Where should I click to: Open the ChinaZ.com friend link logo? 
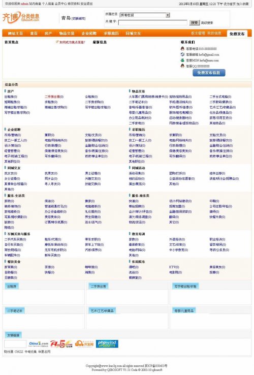(38, 344)
